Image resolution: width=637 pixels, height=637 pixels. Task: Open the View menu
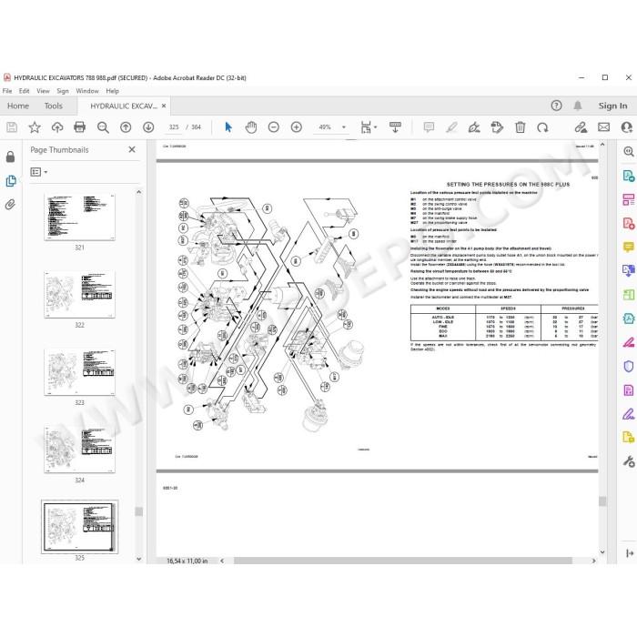coord(43,91)
